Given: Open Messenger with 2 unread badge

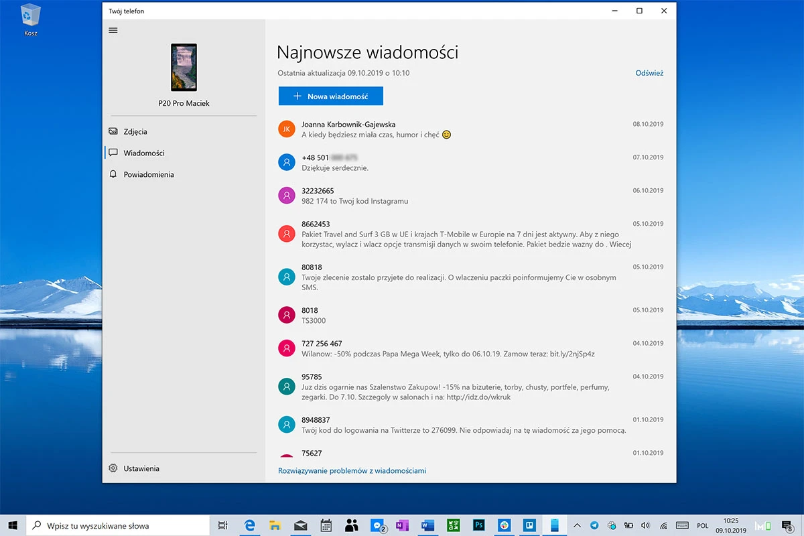Looking at the screenshot, I should point(378,526).
